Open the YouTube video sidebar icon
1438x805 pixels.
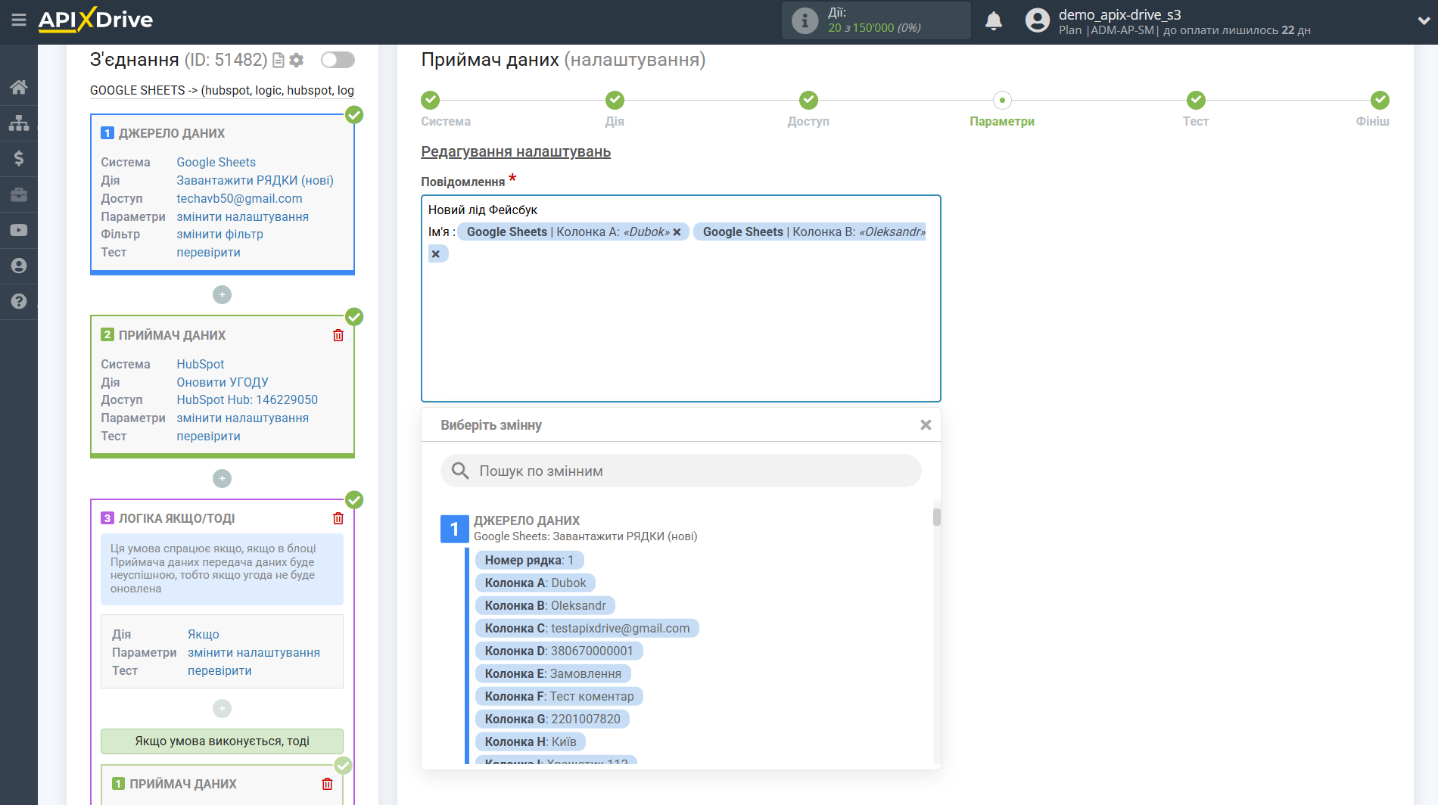pos(19,230)
